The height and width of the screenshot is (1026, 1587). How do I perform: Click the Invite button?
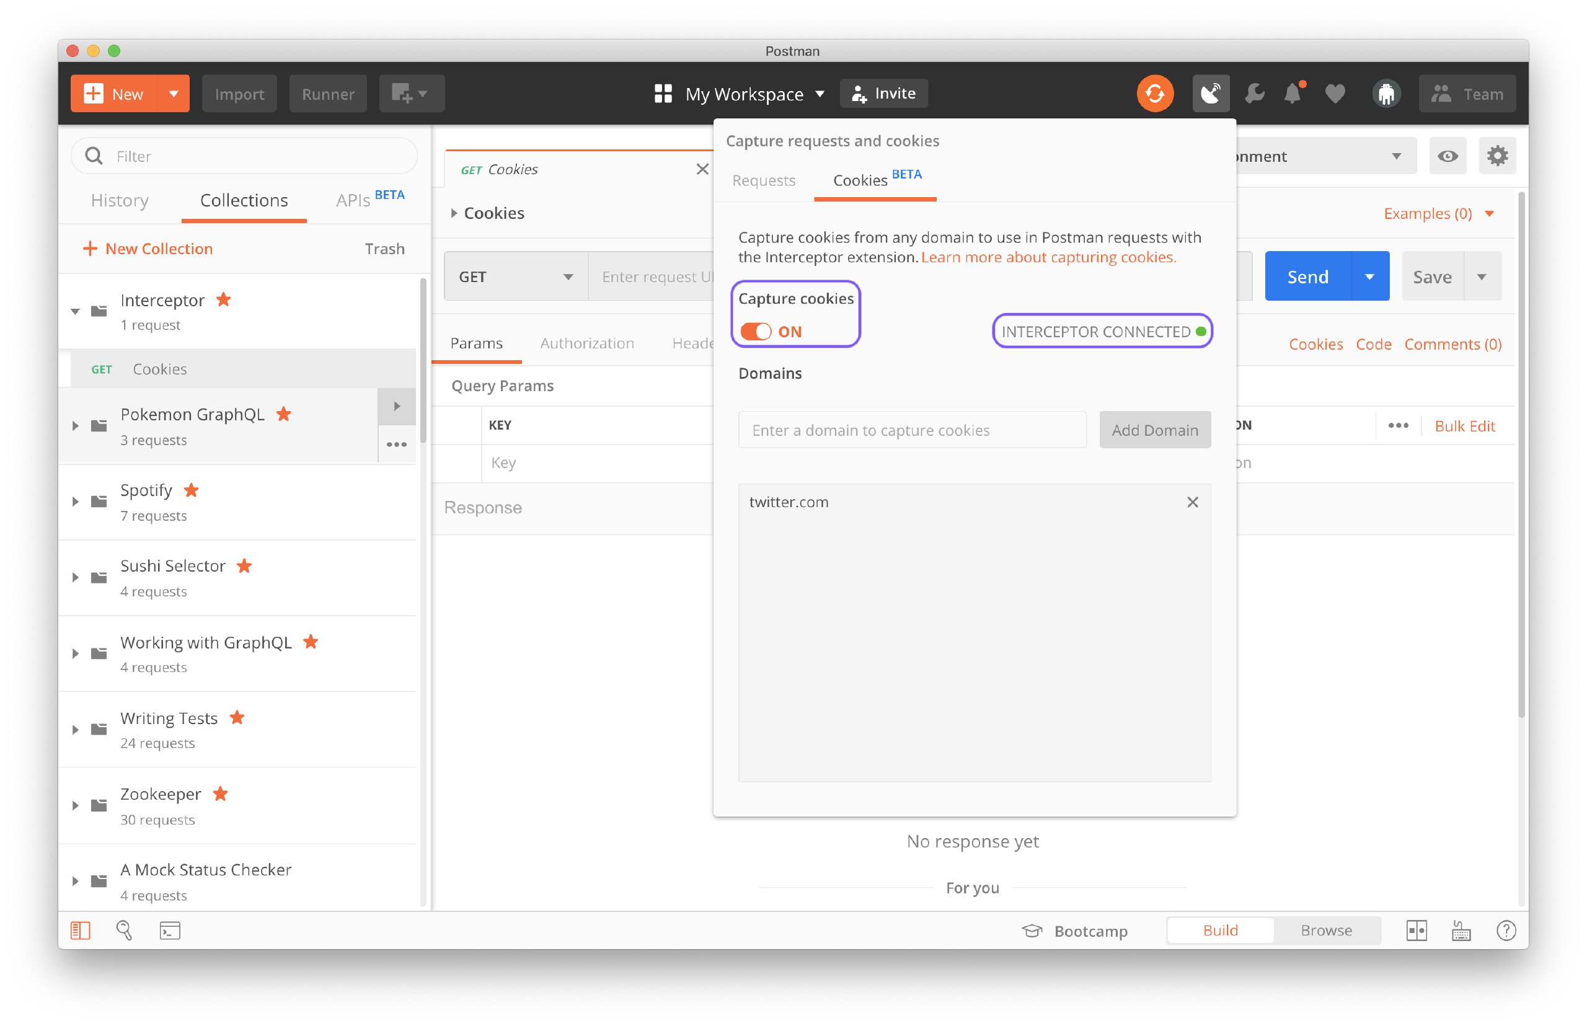[883, 93]
